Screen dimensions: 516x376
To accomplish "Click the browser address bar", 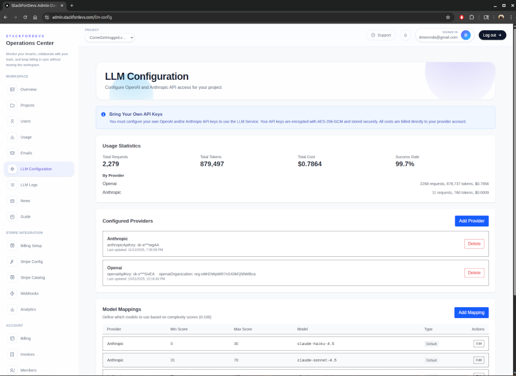I will [229, 17].
